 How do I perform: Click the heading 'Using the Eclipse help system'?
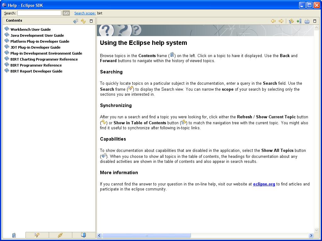143,43
